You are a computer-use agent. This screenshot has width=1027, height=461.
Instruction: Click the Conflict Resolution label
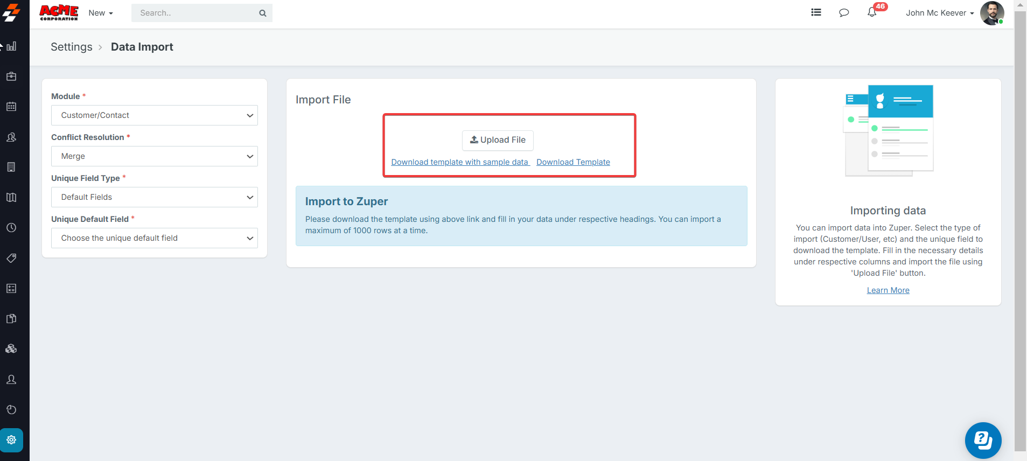pyautogui.click(x=88, y=137)
